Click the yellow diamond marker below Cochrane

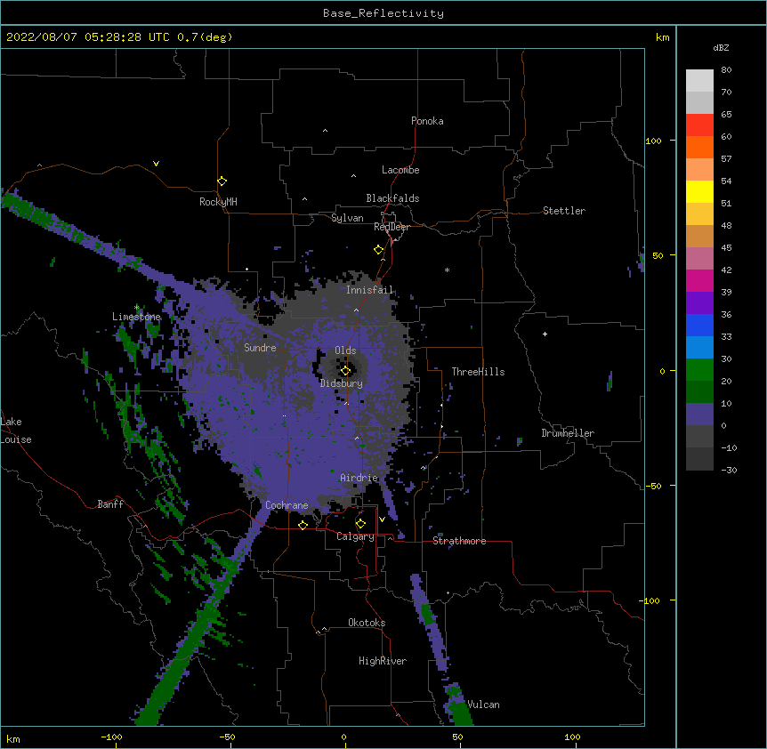click(x=303, y=525)
